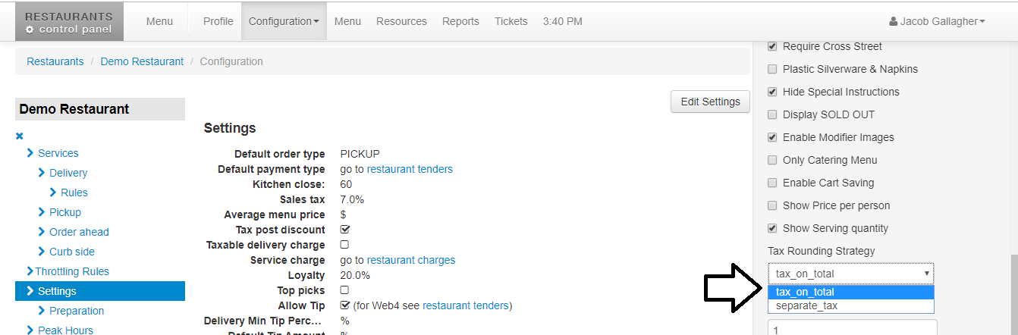This screenshot has height=335, width=1018.
Task: Toggle the Require Cross Street checkbox
Action: [772, 46]
